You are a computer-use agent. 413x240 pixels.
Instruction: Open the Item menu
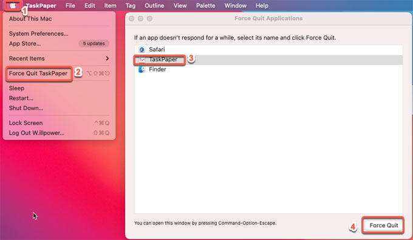(x=110, y=5)
